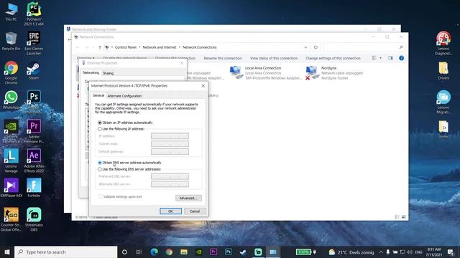This screenshot has height=258, width=460.
Task: Open File Explorer from the taskbar
Action: coord(184,252)
